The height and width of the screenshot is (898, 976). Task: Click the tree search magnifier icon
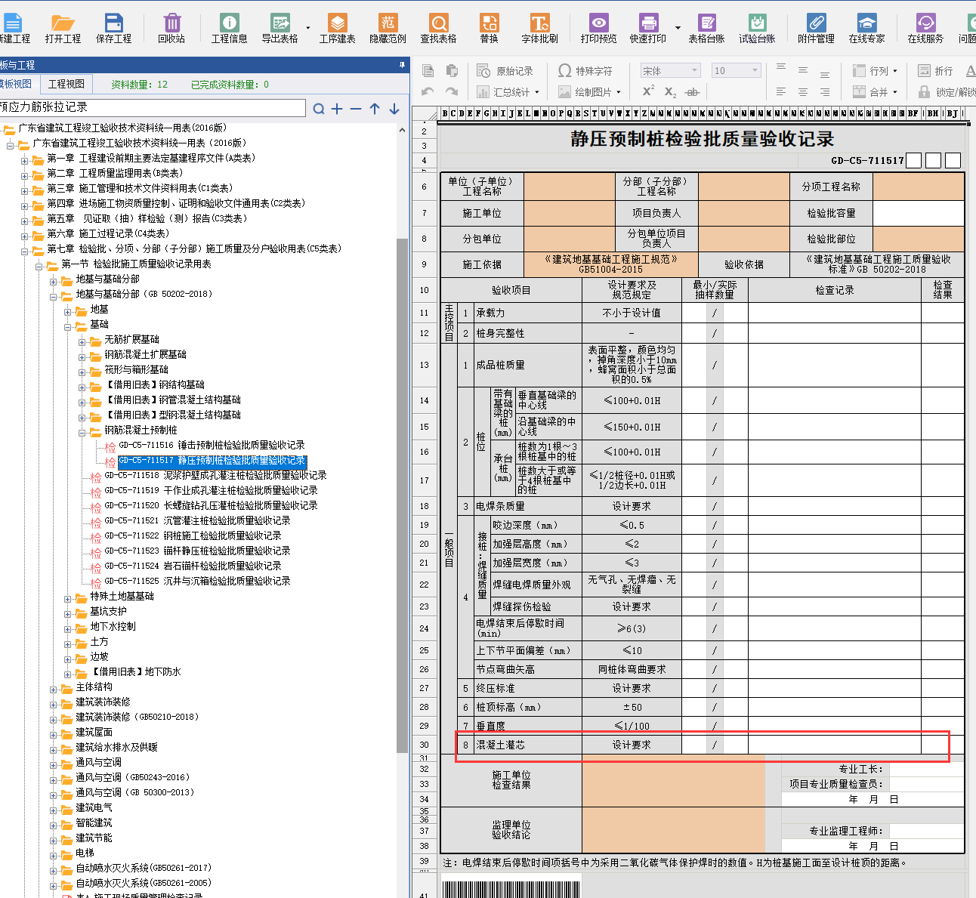pos(319,109)
